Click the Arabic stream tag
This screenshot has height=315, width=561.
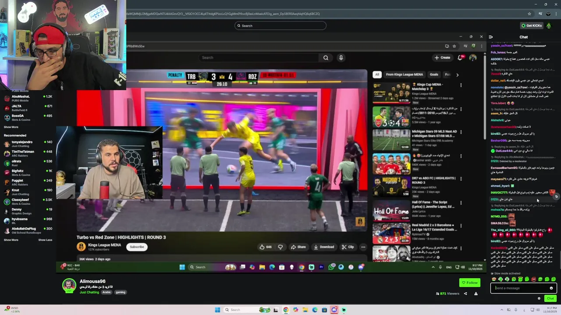click(x=107, y=292)
